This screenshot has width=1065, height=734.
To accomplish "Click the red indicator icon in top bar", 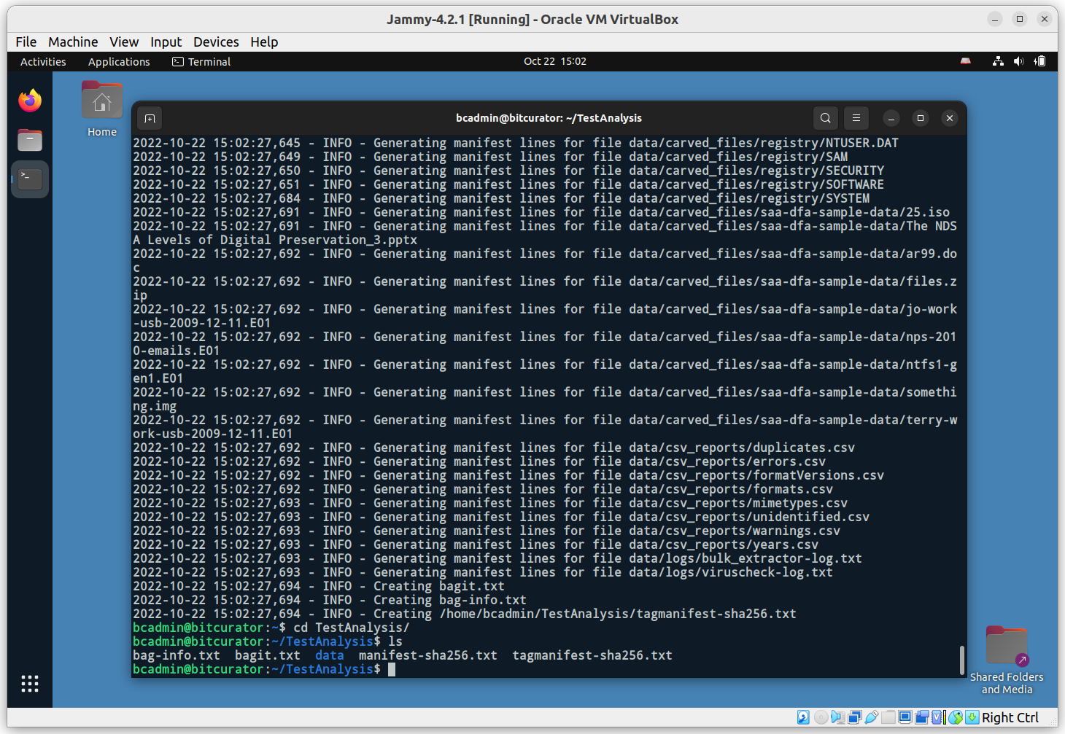I will [x=966, y=61].
